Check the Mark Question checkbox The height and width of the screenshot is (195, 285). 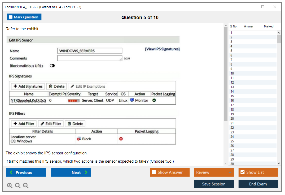pos(11,17)
